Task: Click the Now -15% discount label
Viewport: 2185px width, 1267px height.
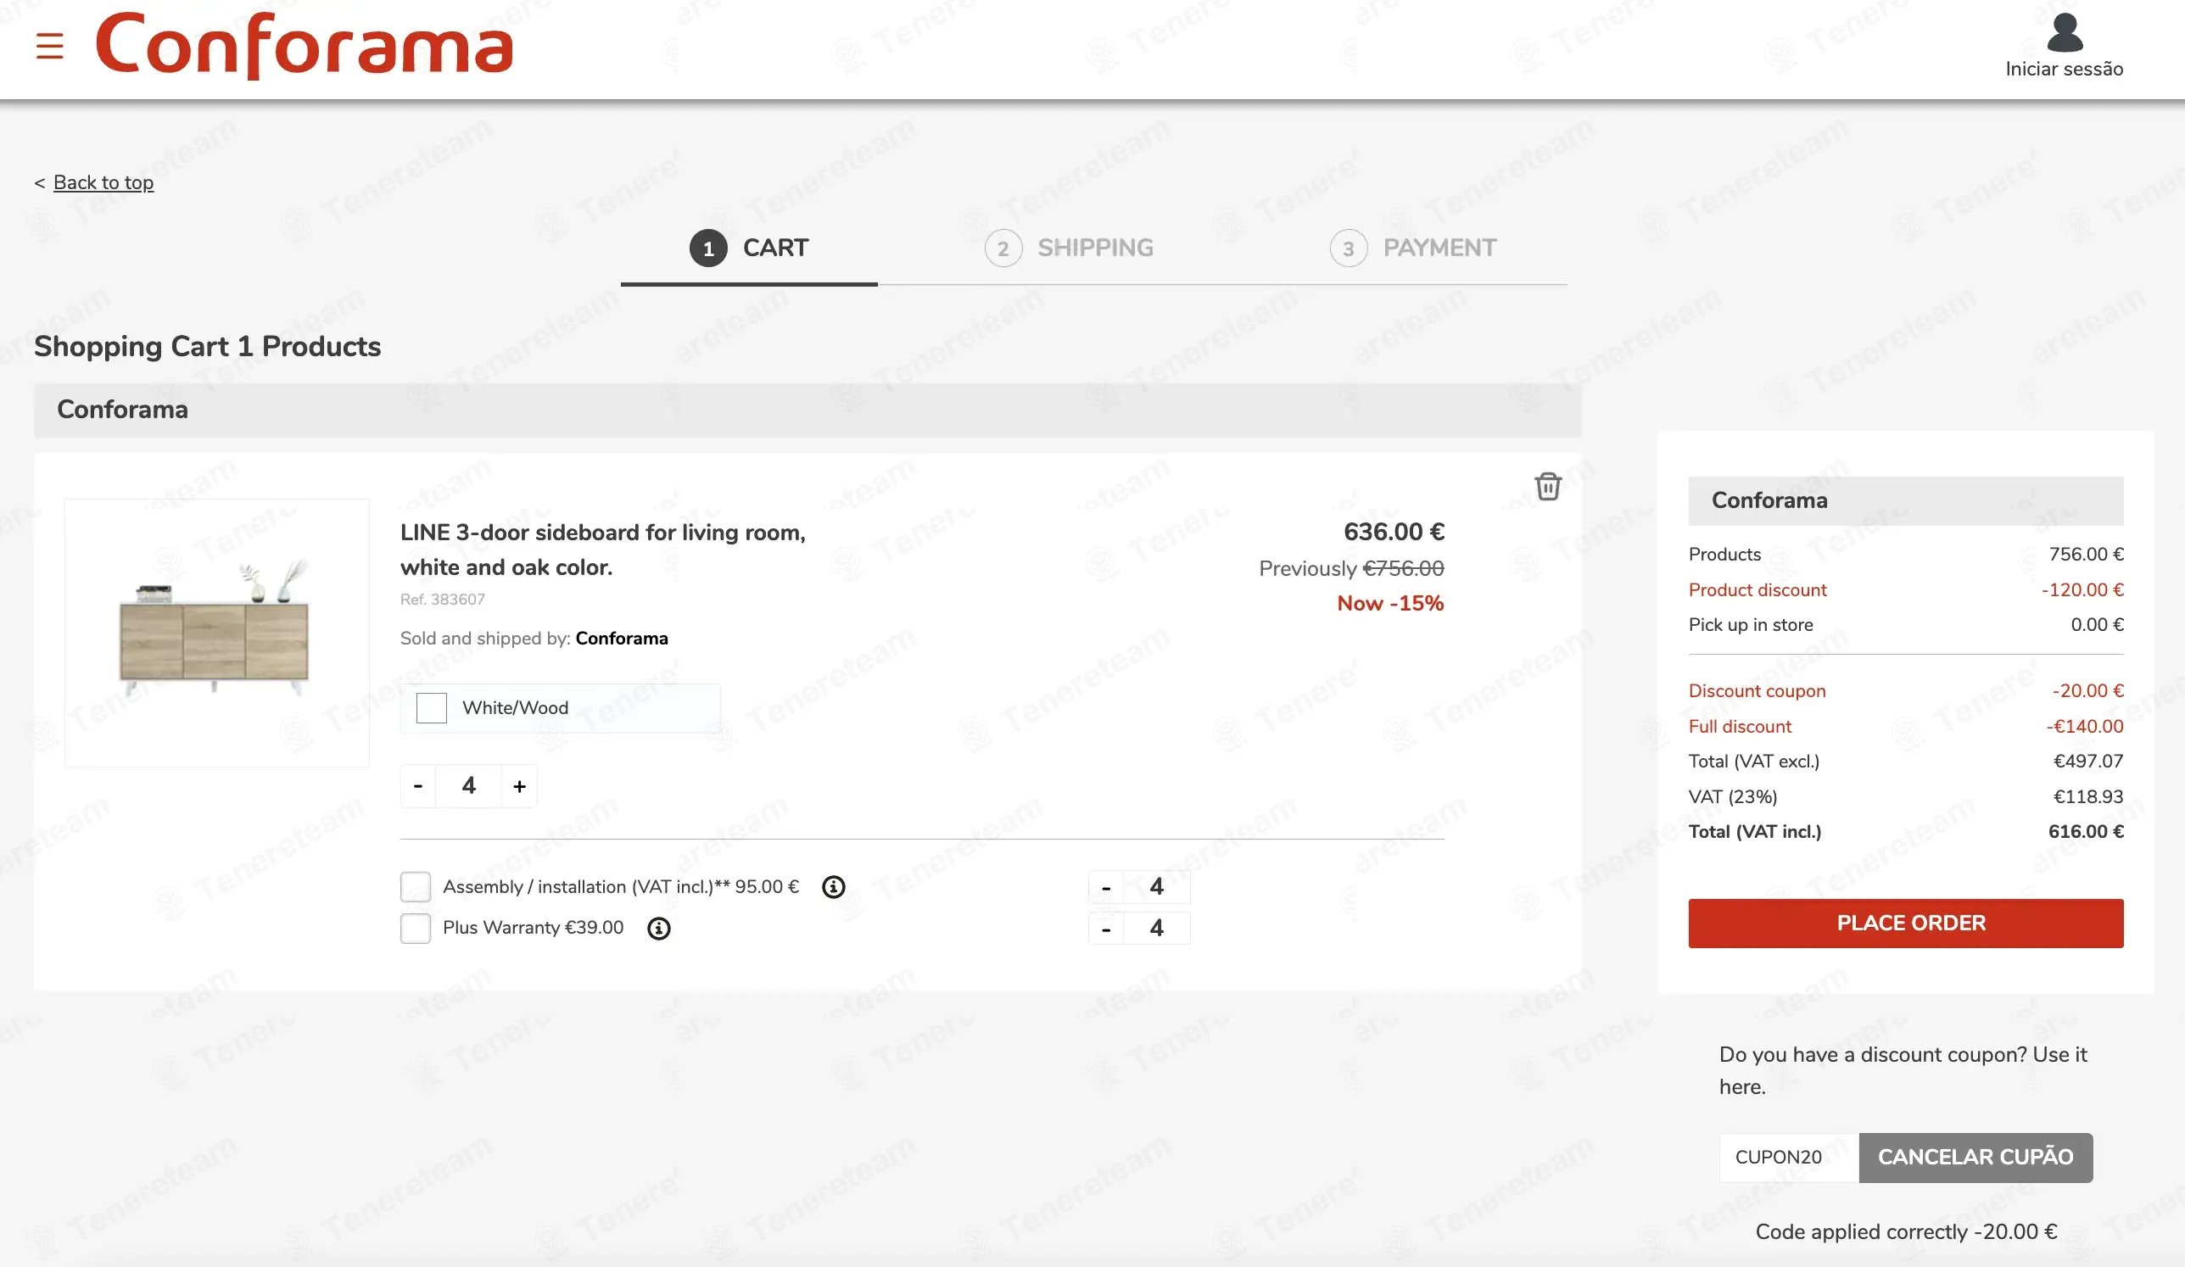Action: [1390, 603]
